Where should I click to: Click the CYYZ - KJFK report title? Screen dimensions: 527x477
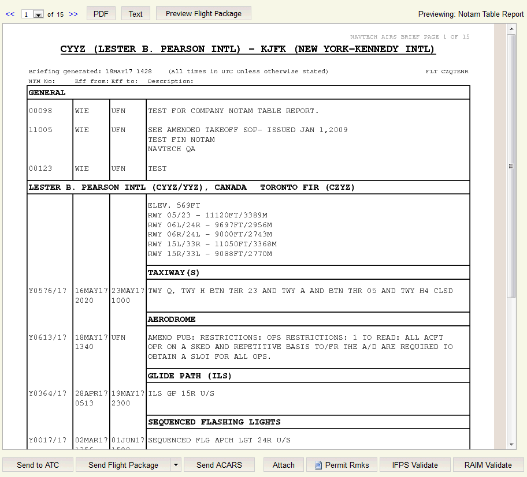247,49
